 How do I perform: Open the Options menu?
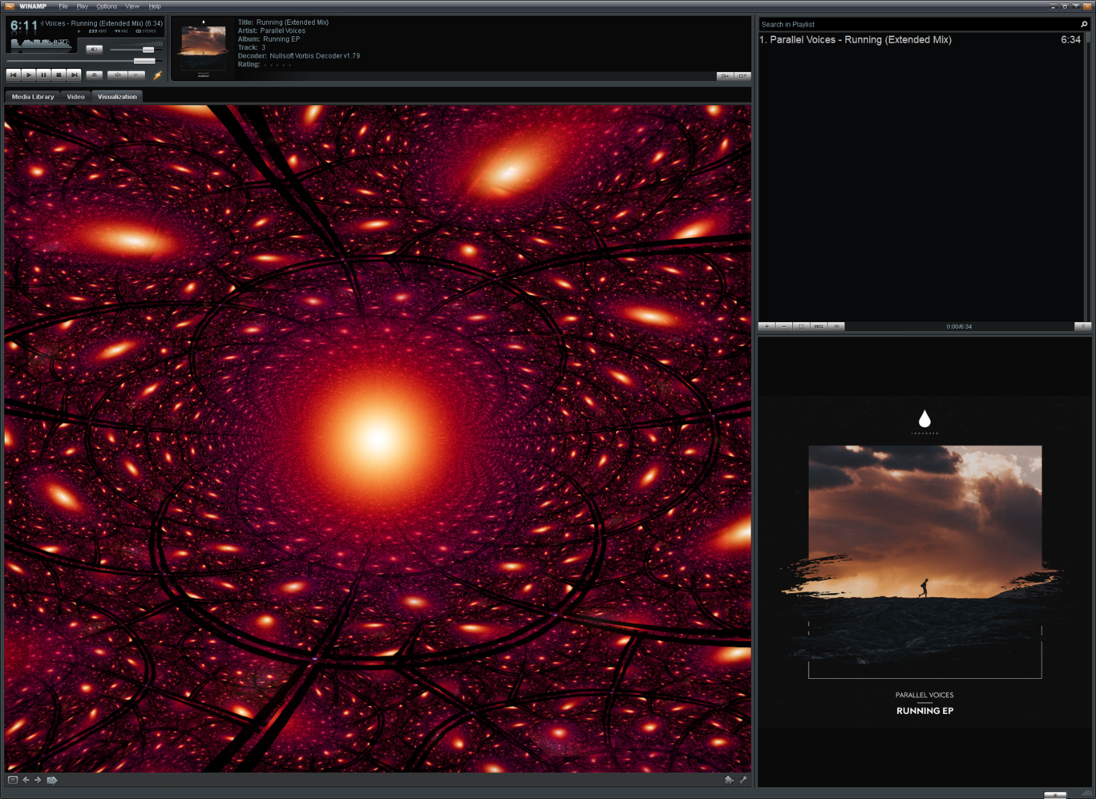coord(107,6)
